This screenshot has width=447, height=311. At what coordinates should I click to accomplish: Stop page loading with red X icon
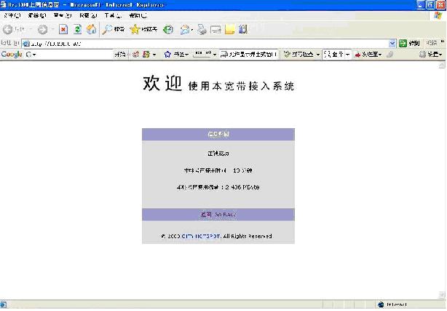[x=63, y=30]
